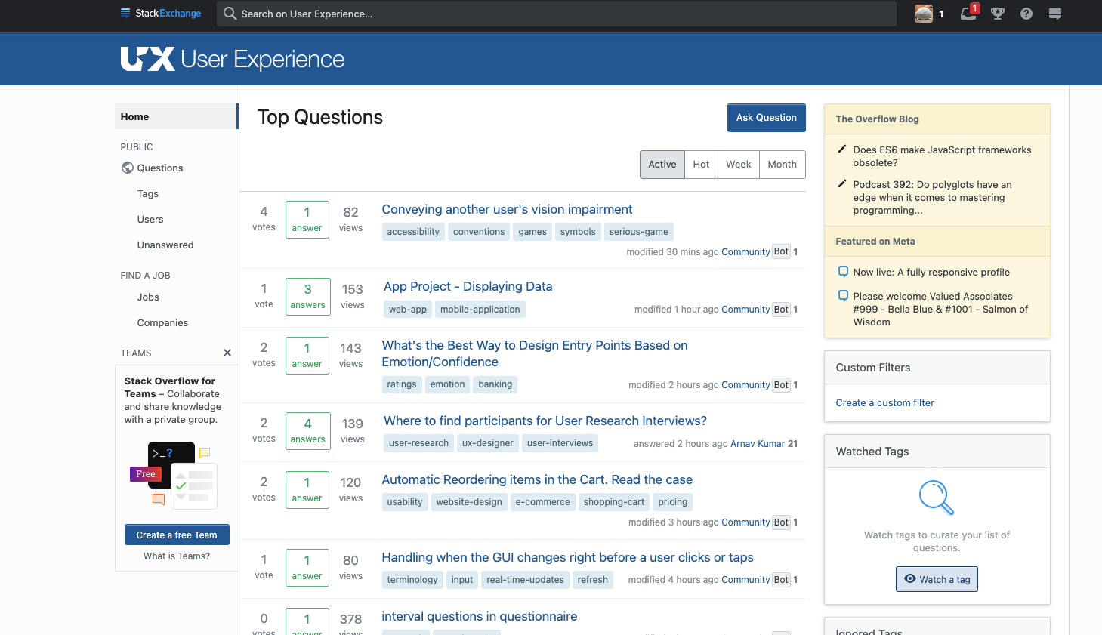The width and height of the screenshot is (1102, 635).
Task: Go to Unanswered in the sidebar
Action: [x=165, y=245]
